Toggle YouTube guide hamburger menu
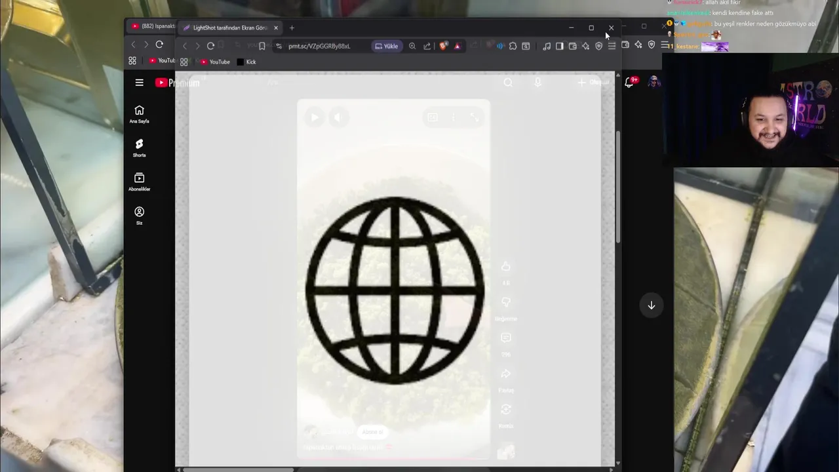This screenshot has height=472, width=839. click(139, 83)
